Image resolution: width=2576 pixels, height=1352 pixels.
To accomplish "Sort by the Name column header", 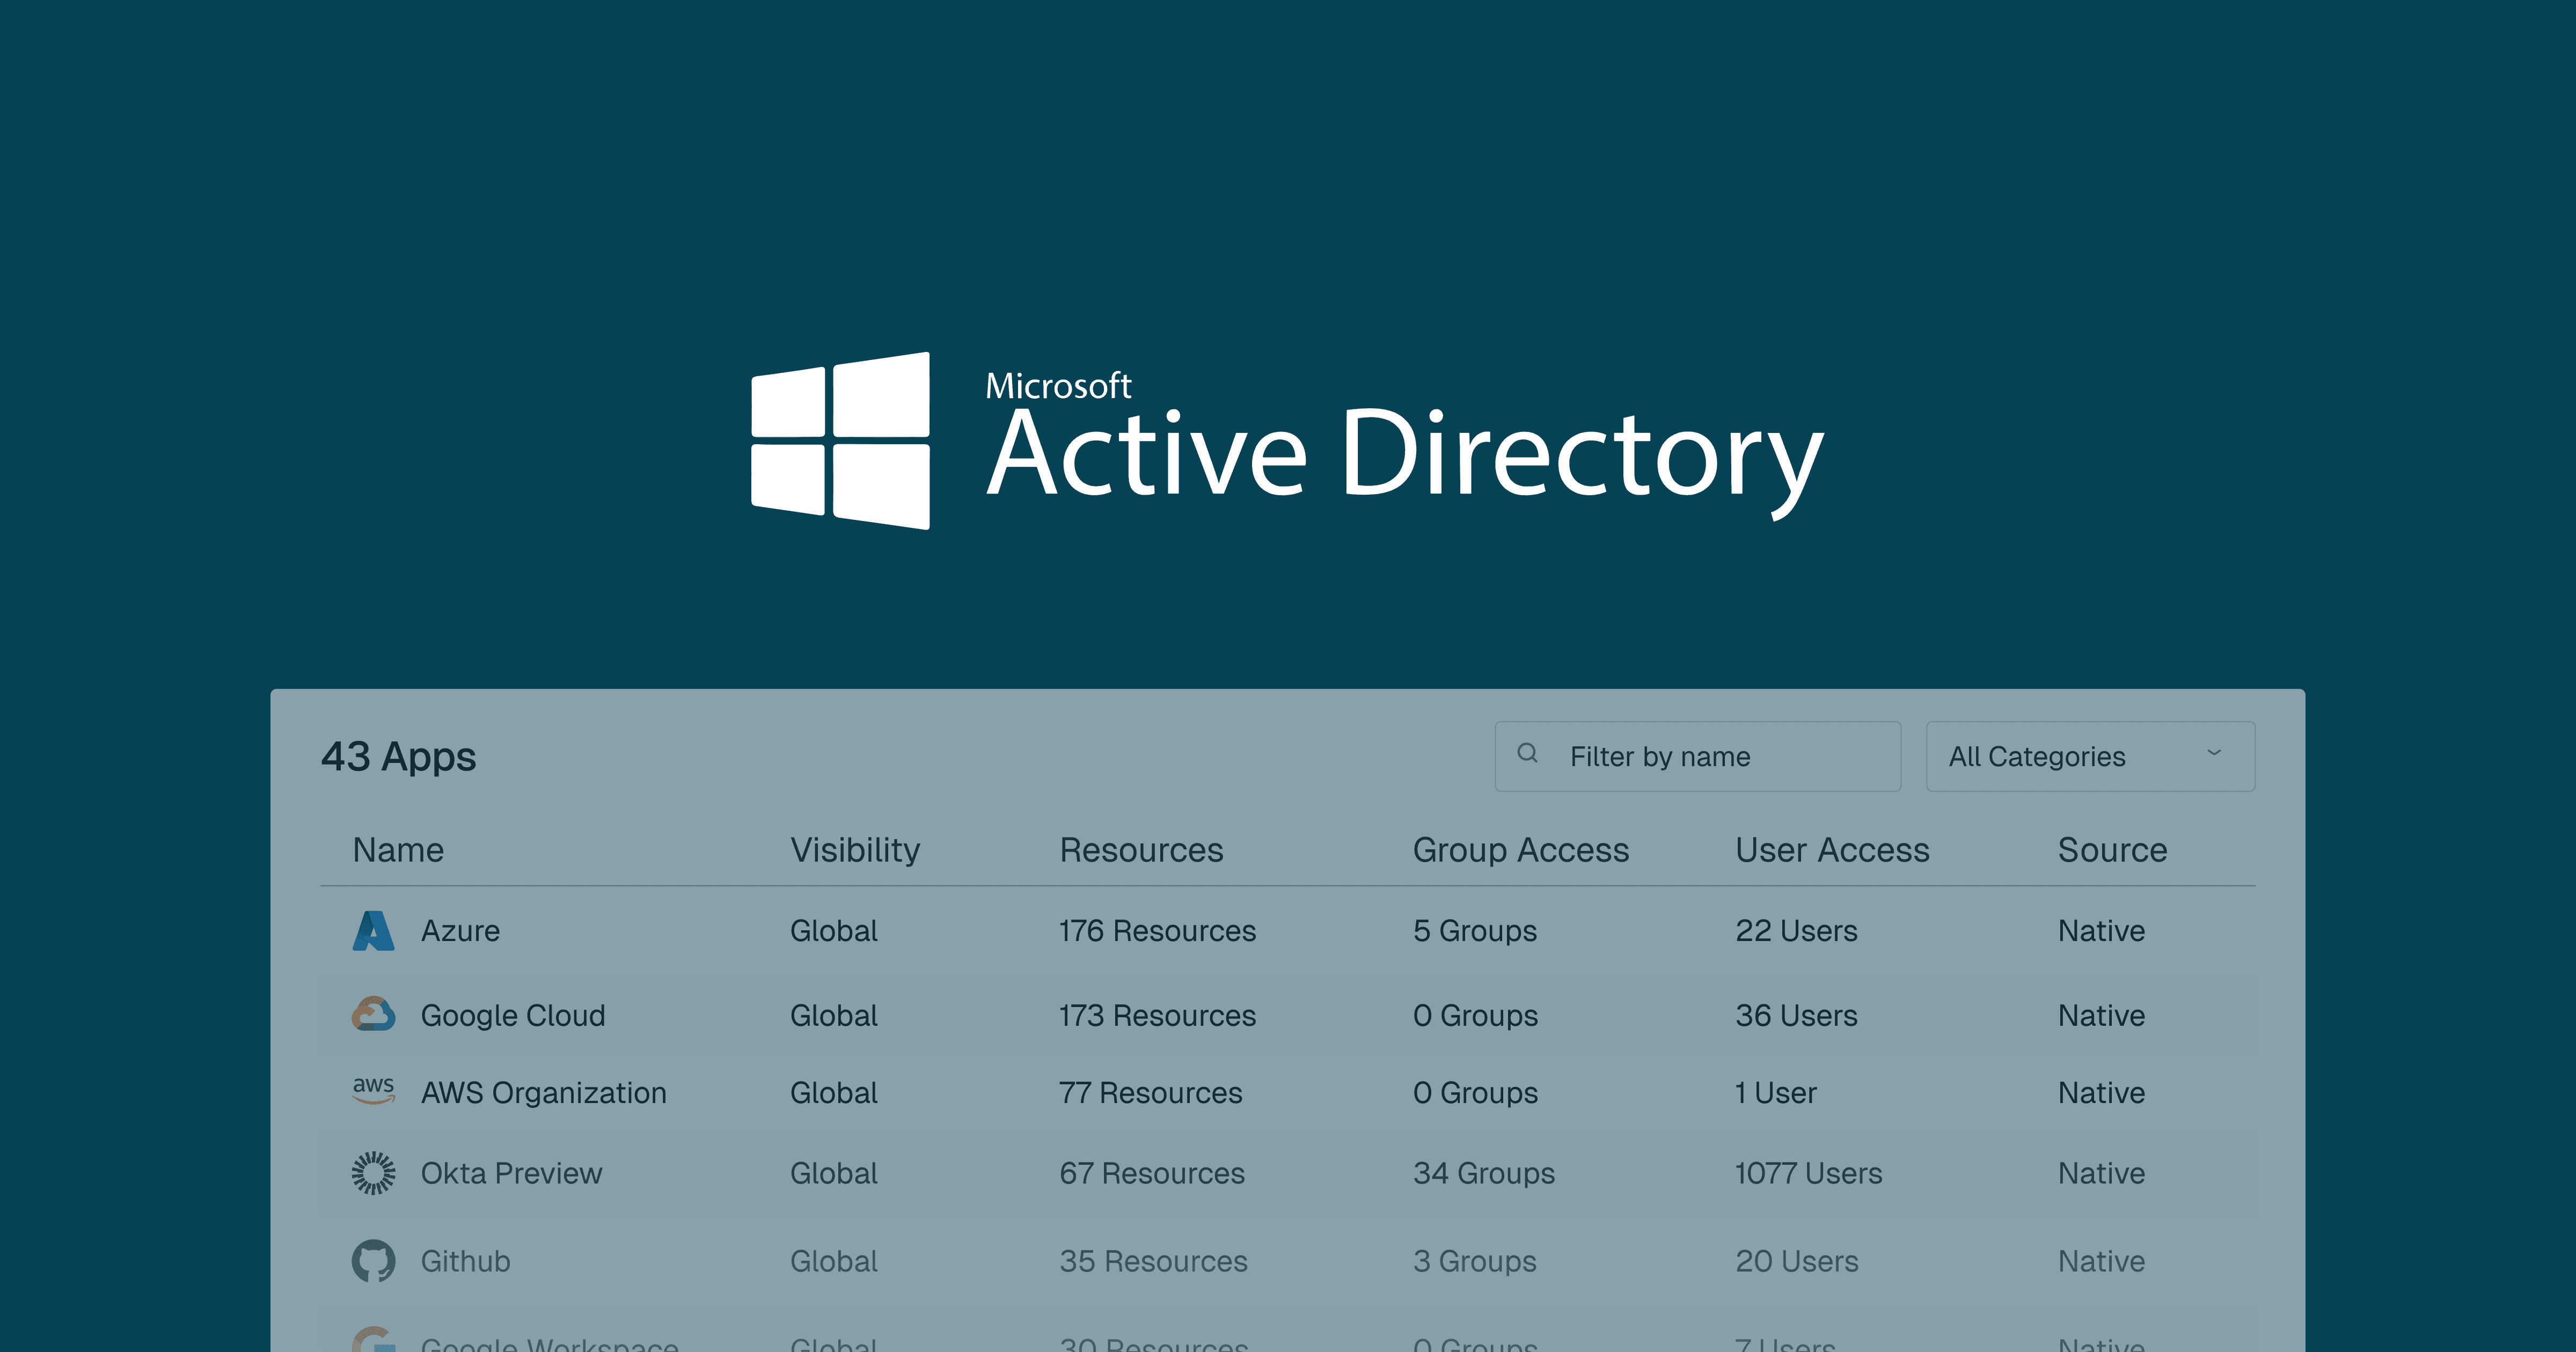I will (x=398, y=850).
